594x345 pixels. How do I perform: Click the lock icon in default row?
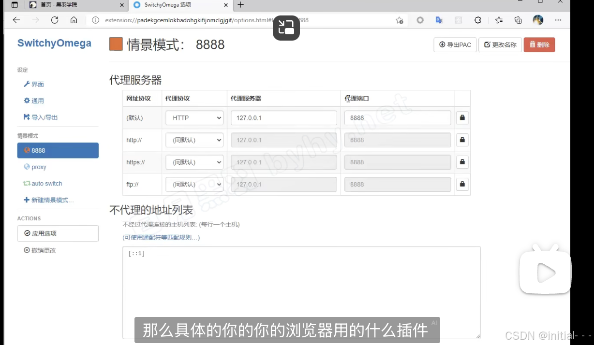(462, 117)
